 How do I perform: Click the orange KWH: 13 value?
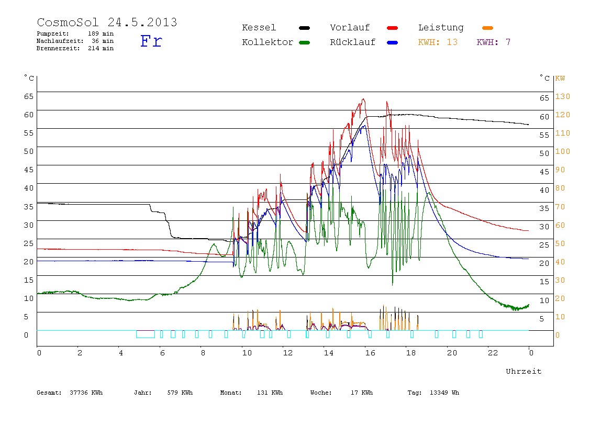[x=438, y=42]
